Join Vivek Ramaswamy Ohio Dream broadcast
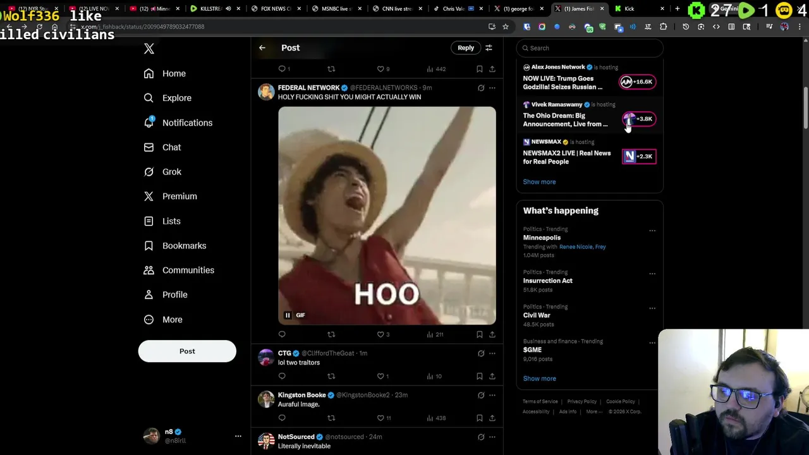Screen dimensions: 809x455 638,119
